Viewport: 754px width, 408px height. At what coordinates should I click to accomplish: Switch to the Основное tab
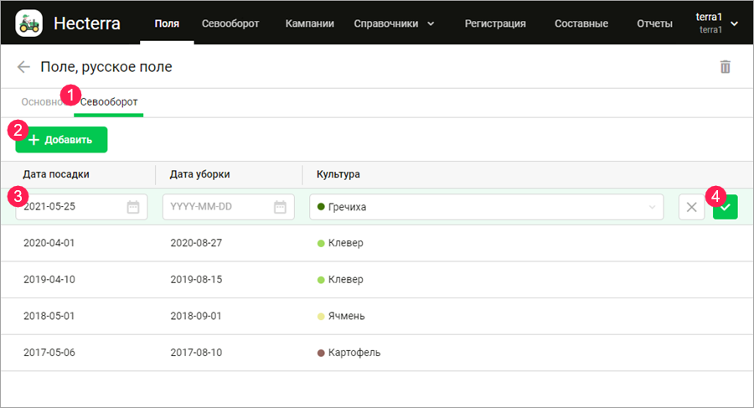(x=40, y=102)
